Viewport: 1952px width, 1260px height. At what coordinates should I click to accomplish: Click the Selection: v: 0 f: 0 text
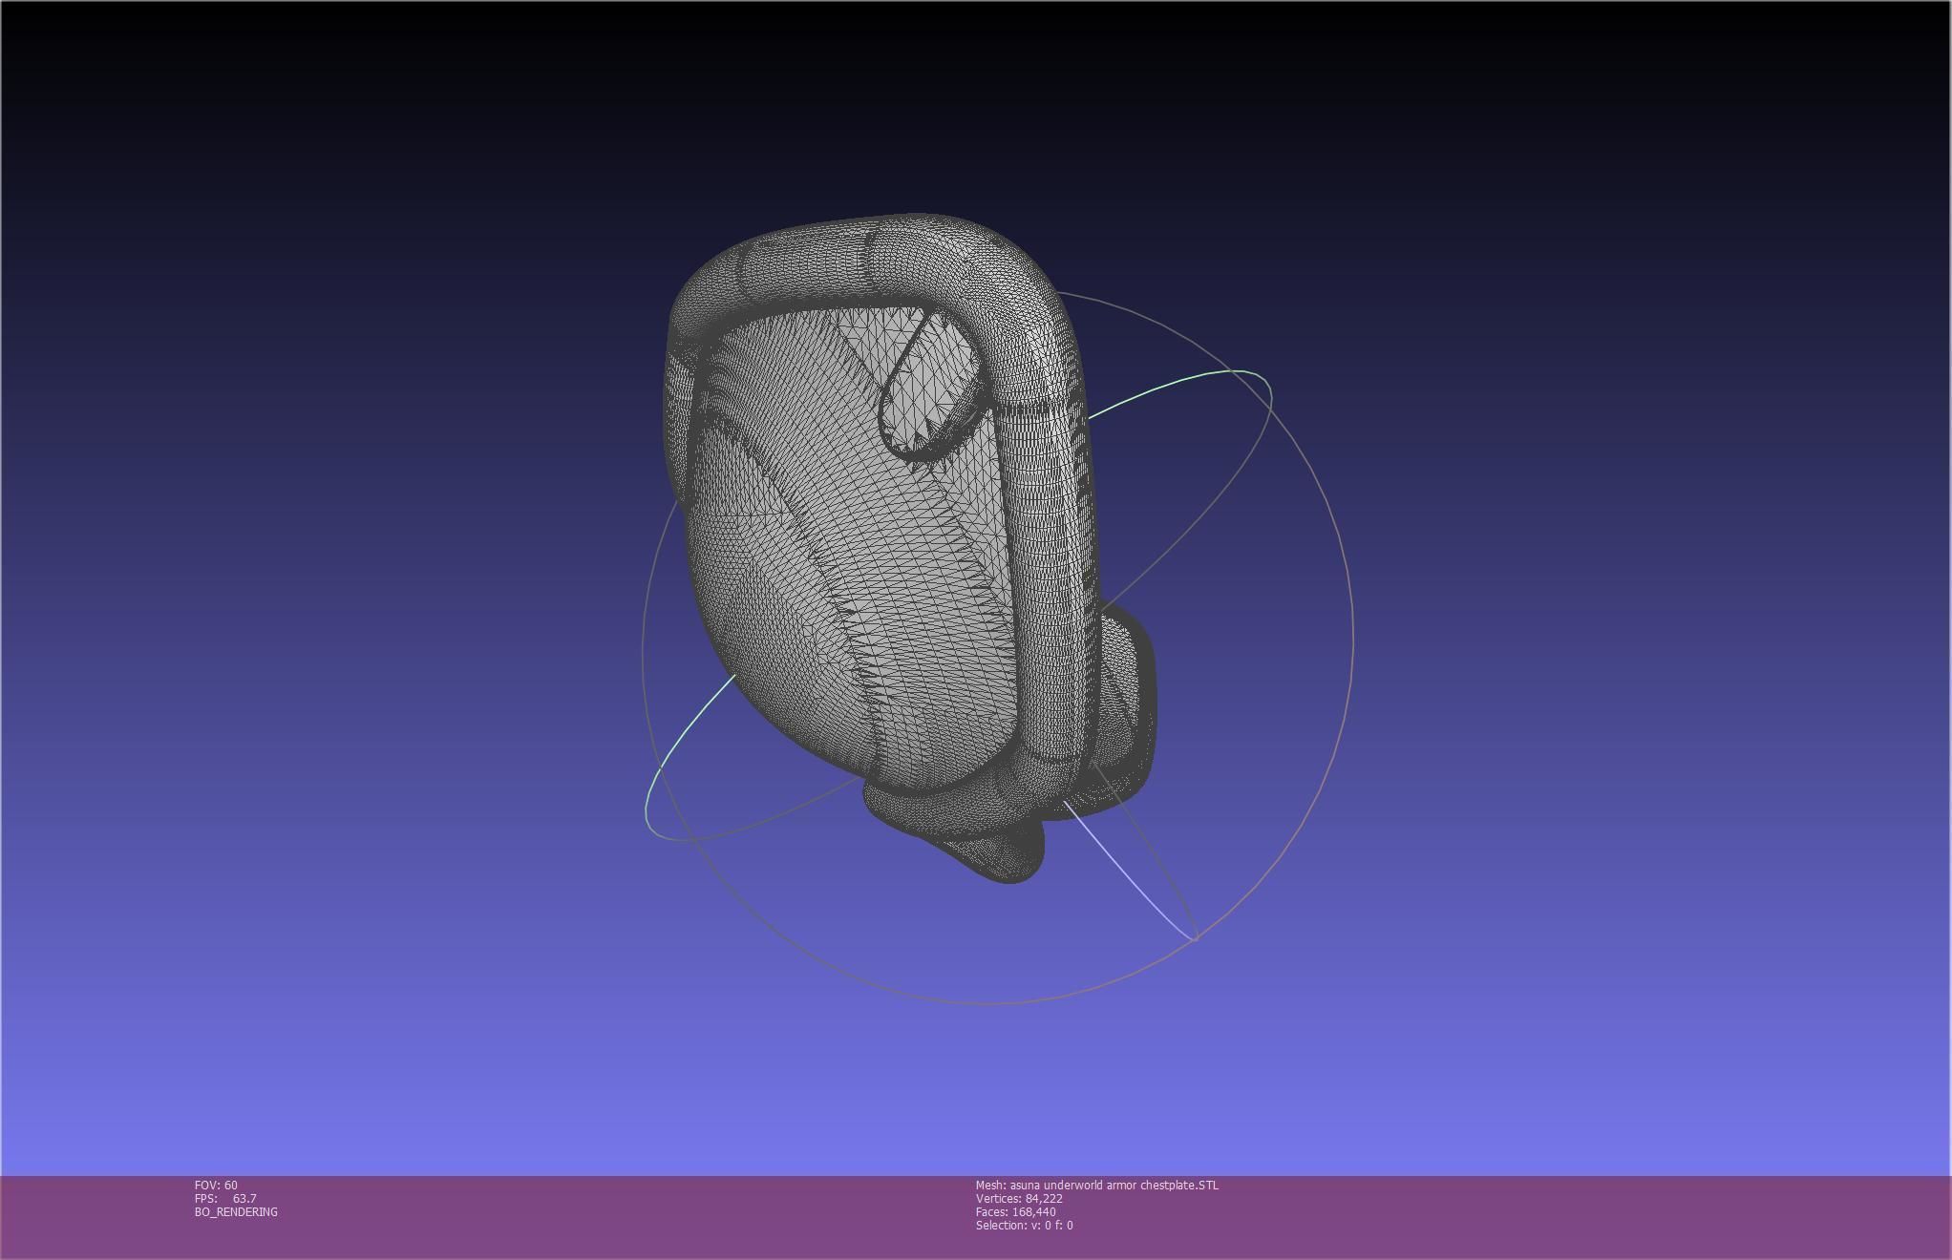[1024, 1225]
